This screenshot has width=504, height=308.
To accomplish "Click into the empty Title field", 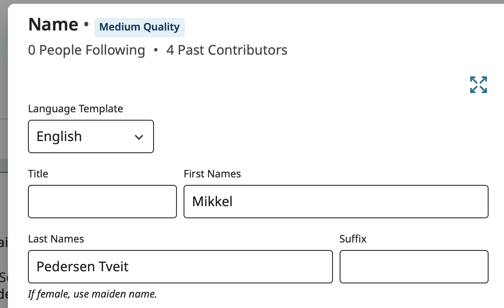I will pyautogui.click(x=102, y=202).
